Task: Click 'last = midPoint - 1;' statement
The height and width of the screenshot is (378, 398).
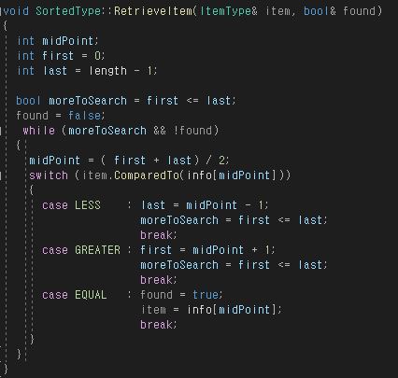Action: (x=205, y=205)
